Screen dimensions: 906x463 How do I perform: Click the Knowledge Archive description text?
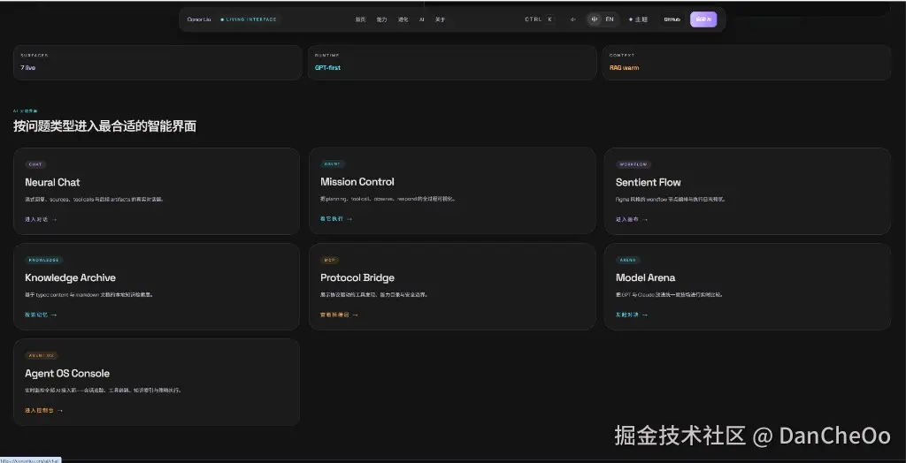coord(89,294)
